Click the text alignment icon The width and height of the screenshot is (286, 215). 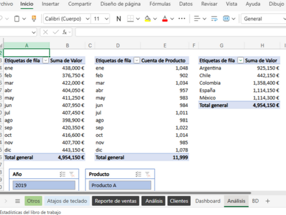pyautogui.click(x=197, y=19)
